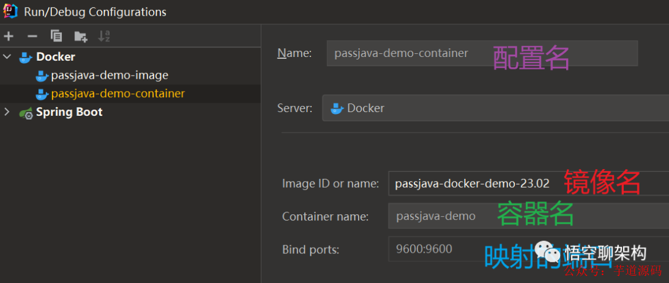Select passjava-demo-image configuration
The width and height of the screenshot is (669, 283).
click(x=110, y=76)
